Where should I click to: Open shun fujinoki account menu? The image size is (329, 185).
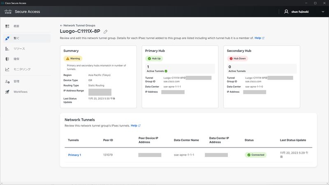(300, 12)
